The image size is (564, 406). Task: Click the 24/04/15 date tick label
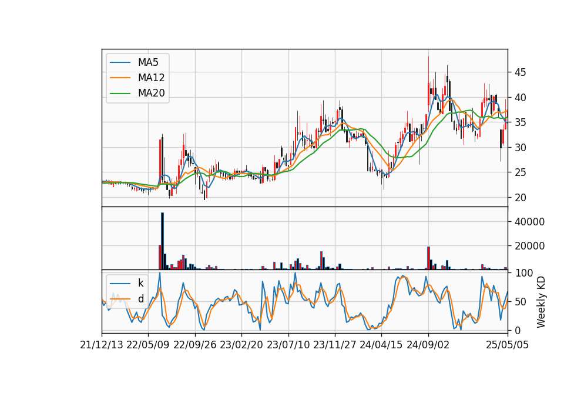click(381, 345)
